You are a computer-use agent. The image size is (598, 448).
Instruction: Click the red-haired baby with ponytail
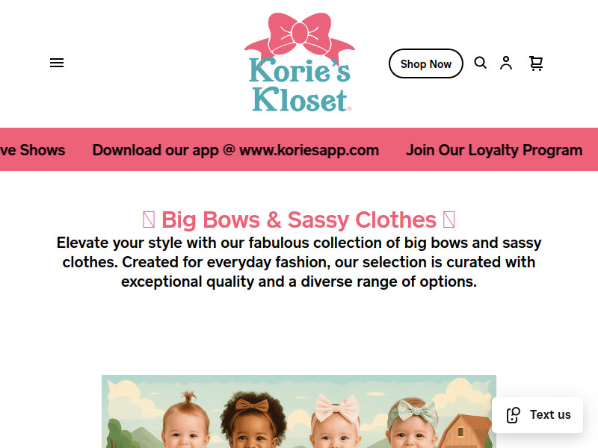[185, 421]
